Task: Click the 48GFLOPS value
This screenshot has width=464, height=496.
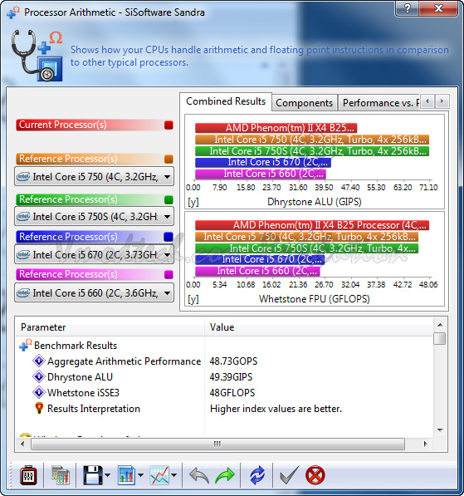Action: click(x=232, y=392)
